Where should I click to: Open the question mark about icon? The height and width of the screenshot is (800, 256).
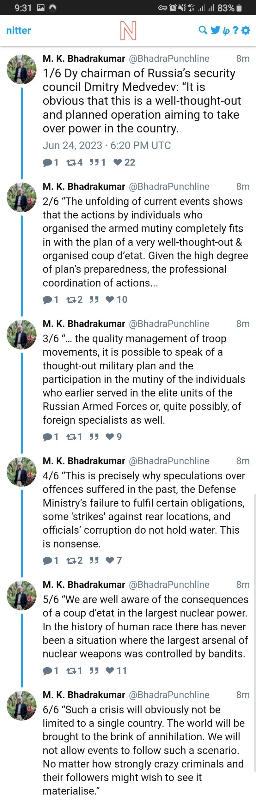point(235,30)
